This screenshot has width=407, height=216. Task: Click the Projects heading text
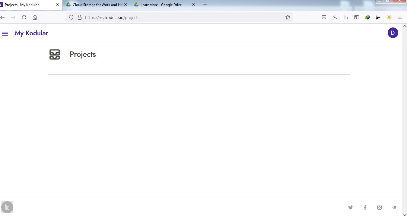(83, 54)
